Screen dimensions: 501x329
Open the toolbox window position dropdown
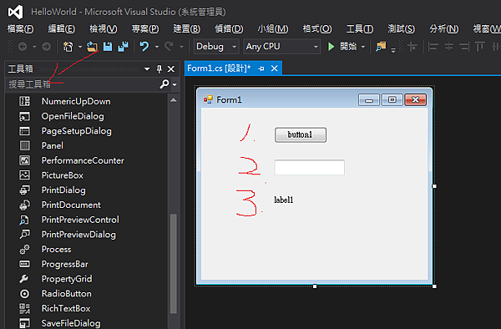pos(147,69)
